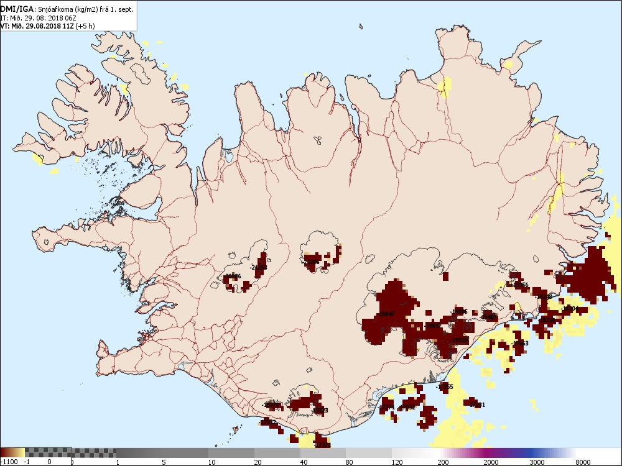Click the map value -19832
Viewport: 622px width, 466px height.
432,326
